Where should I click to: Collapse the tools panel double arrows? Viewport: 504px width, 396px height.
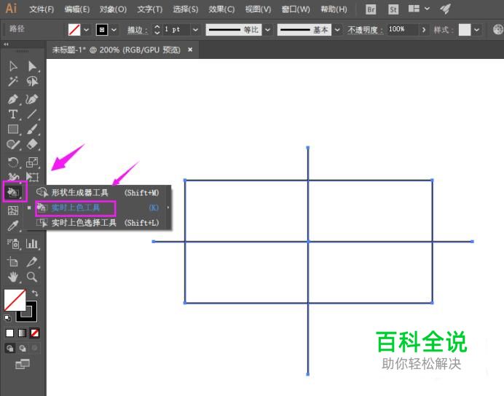pyautogui.click(x=6, y=44)
